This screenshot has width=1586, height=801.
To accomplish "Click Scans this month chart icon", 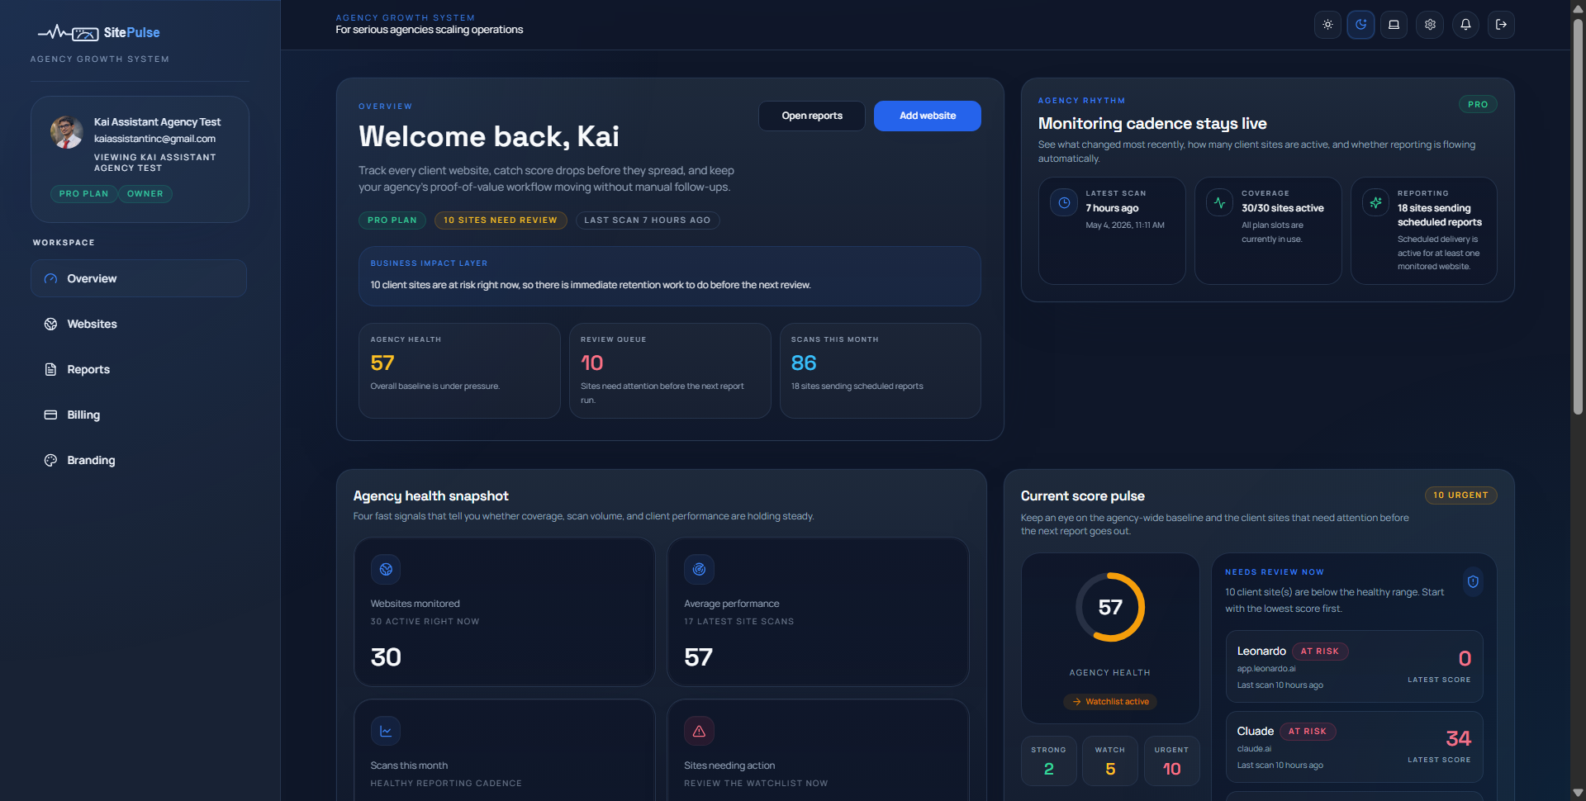I will coord(386,731).
